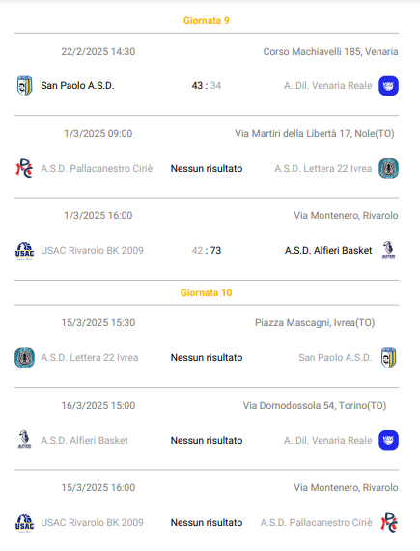Click Nessun risultato for Ciriè vs Ivrea
This screenshot has width=420, height=551.
(207, 168)
